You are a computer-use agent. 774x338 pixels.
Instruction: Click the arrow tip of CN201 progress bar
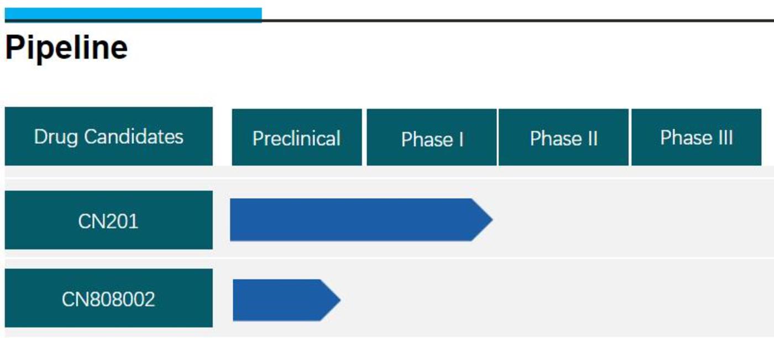(484, 220)
